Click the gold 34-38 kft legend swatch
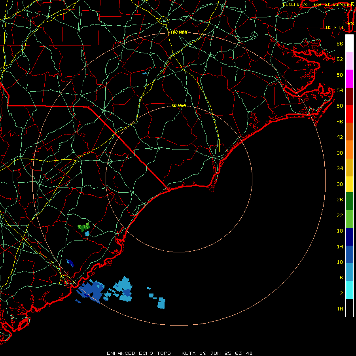 click(349, 167)
